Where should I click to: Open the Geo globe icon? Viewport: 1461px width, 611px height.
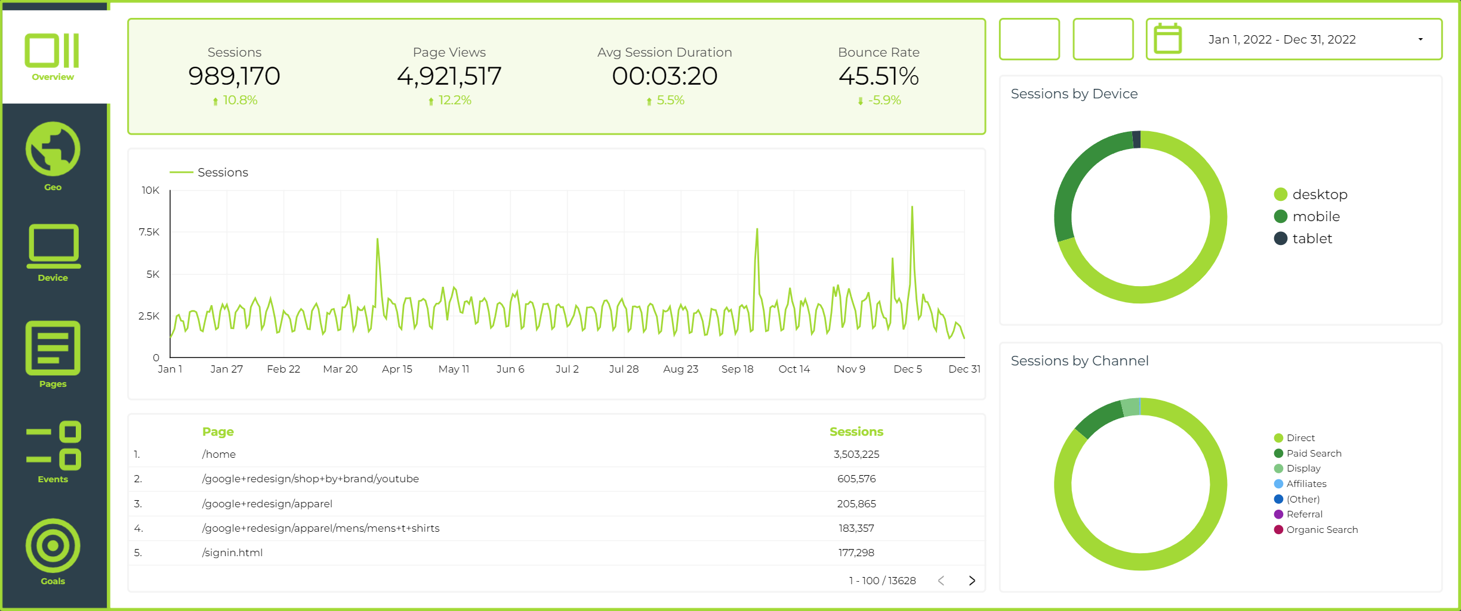pyautogui.click(x=53, y=149)
